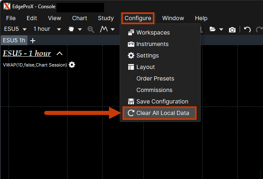Click the VWAP study label text

(x=35, y=65)
